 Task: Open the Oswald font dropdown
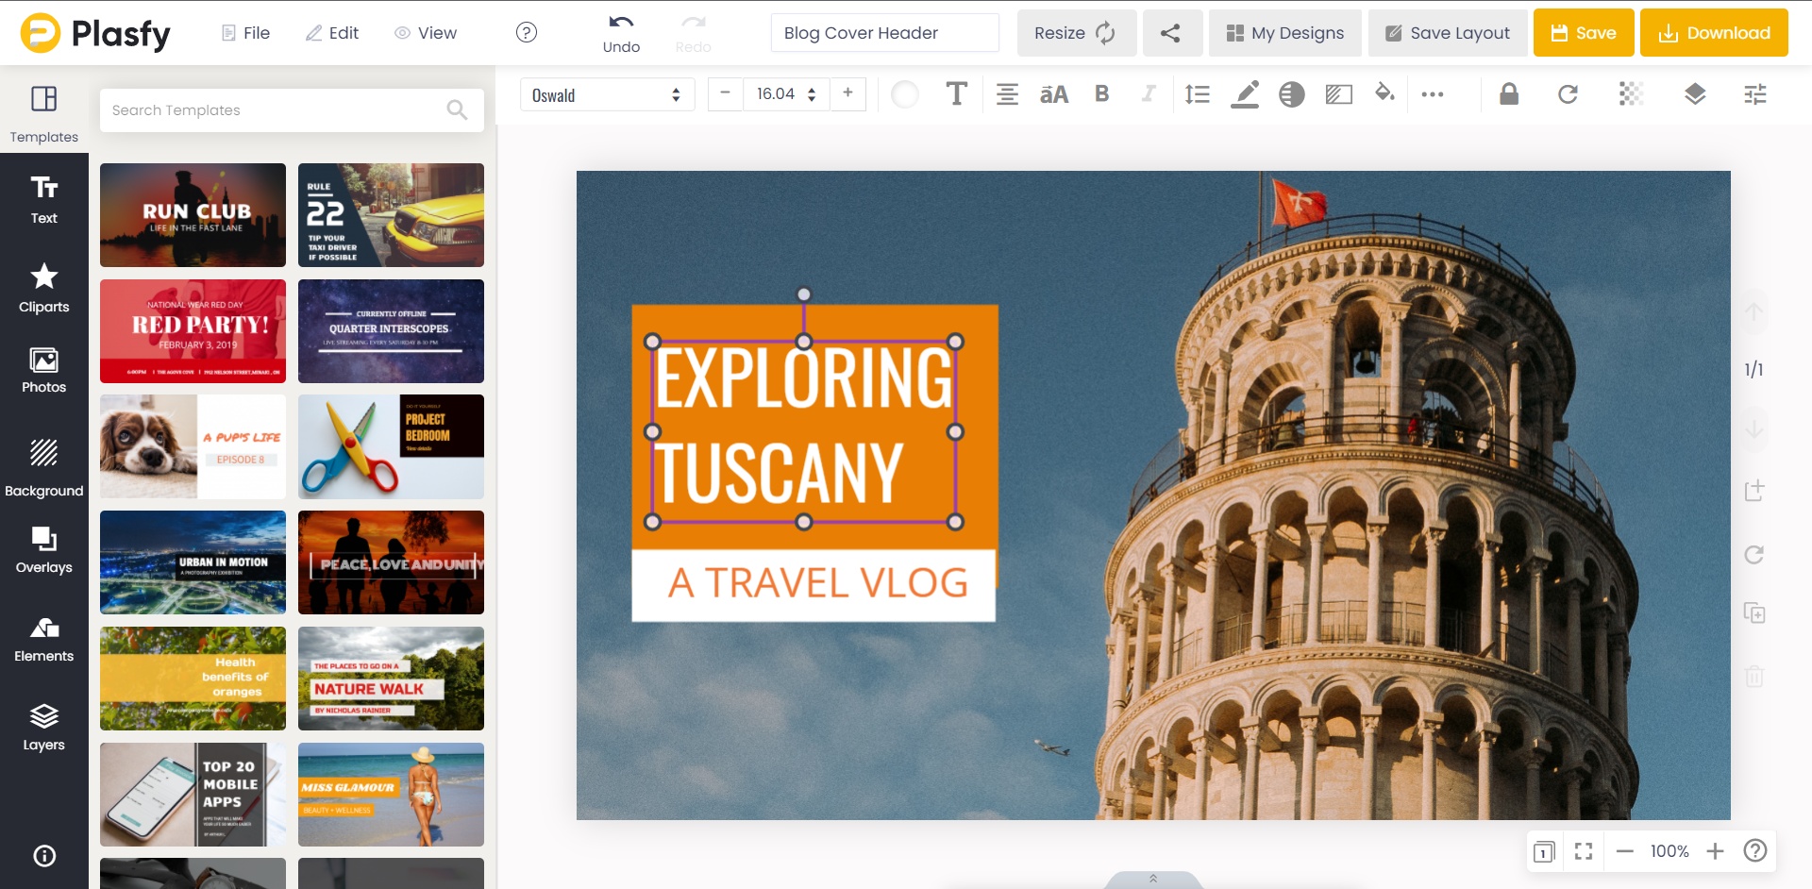606,94
